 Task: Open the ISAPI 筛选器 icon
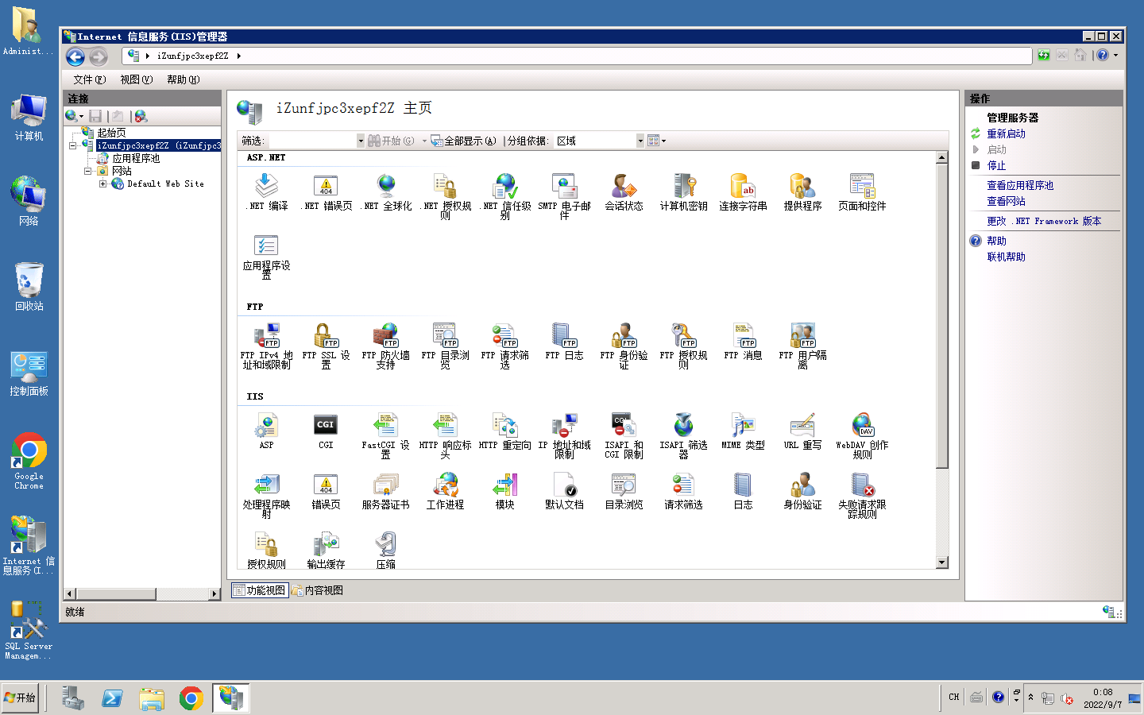(x=683, y=435)
